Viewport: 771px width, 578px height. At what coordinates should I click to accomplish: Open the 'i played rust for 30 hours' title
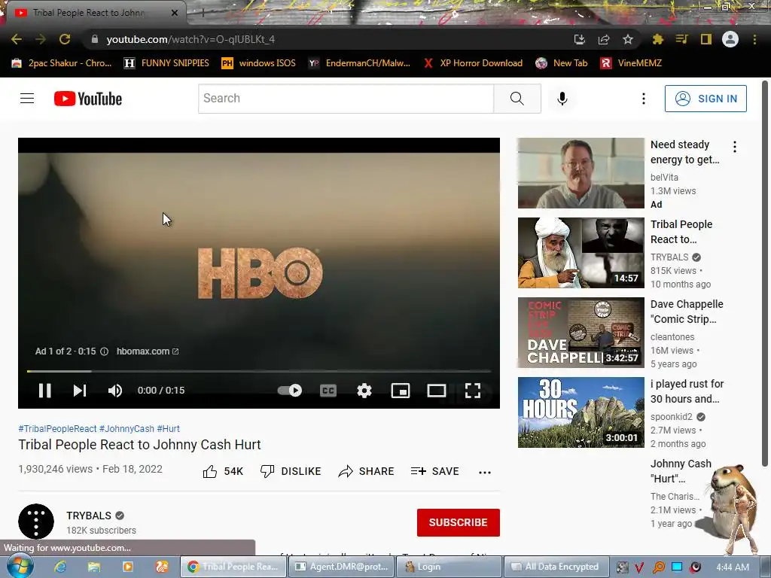[x=687, y=391]
